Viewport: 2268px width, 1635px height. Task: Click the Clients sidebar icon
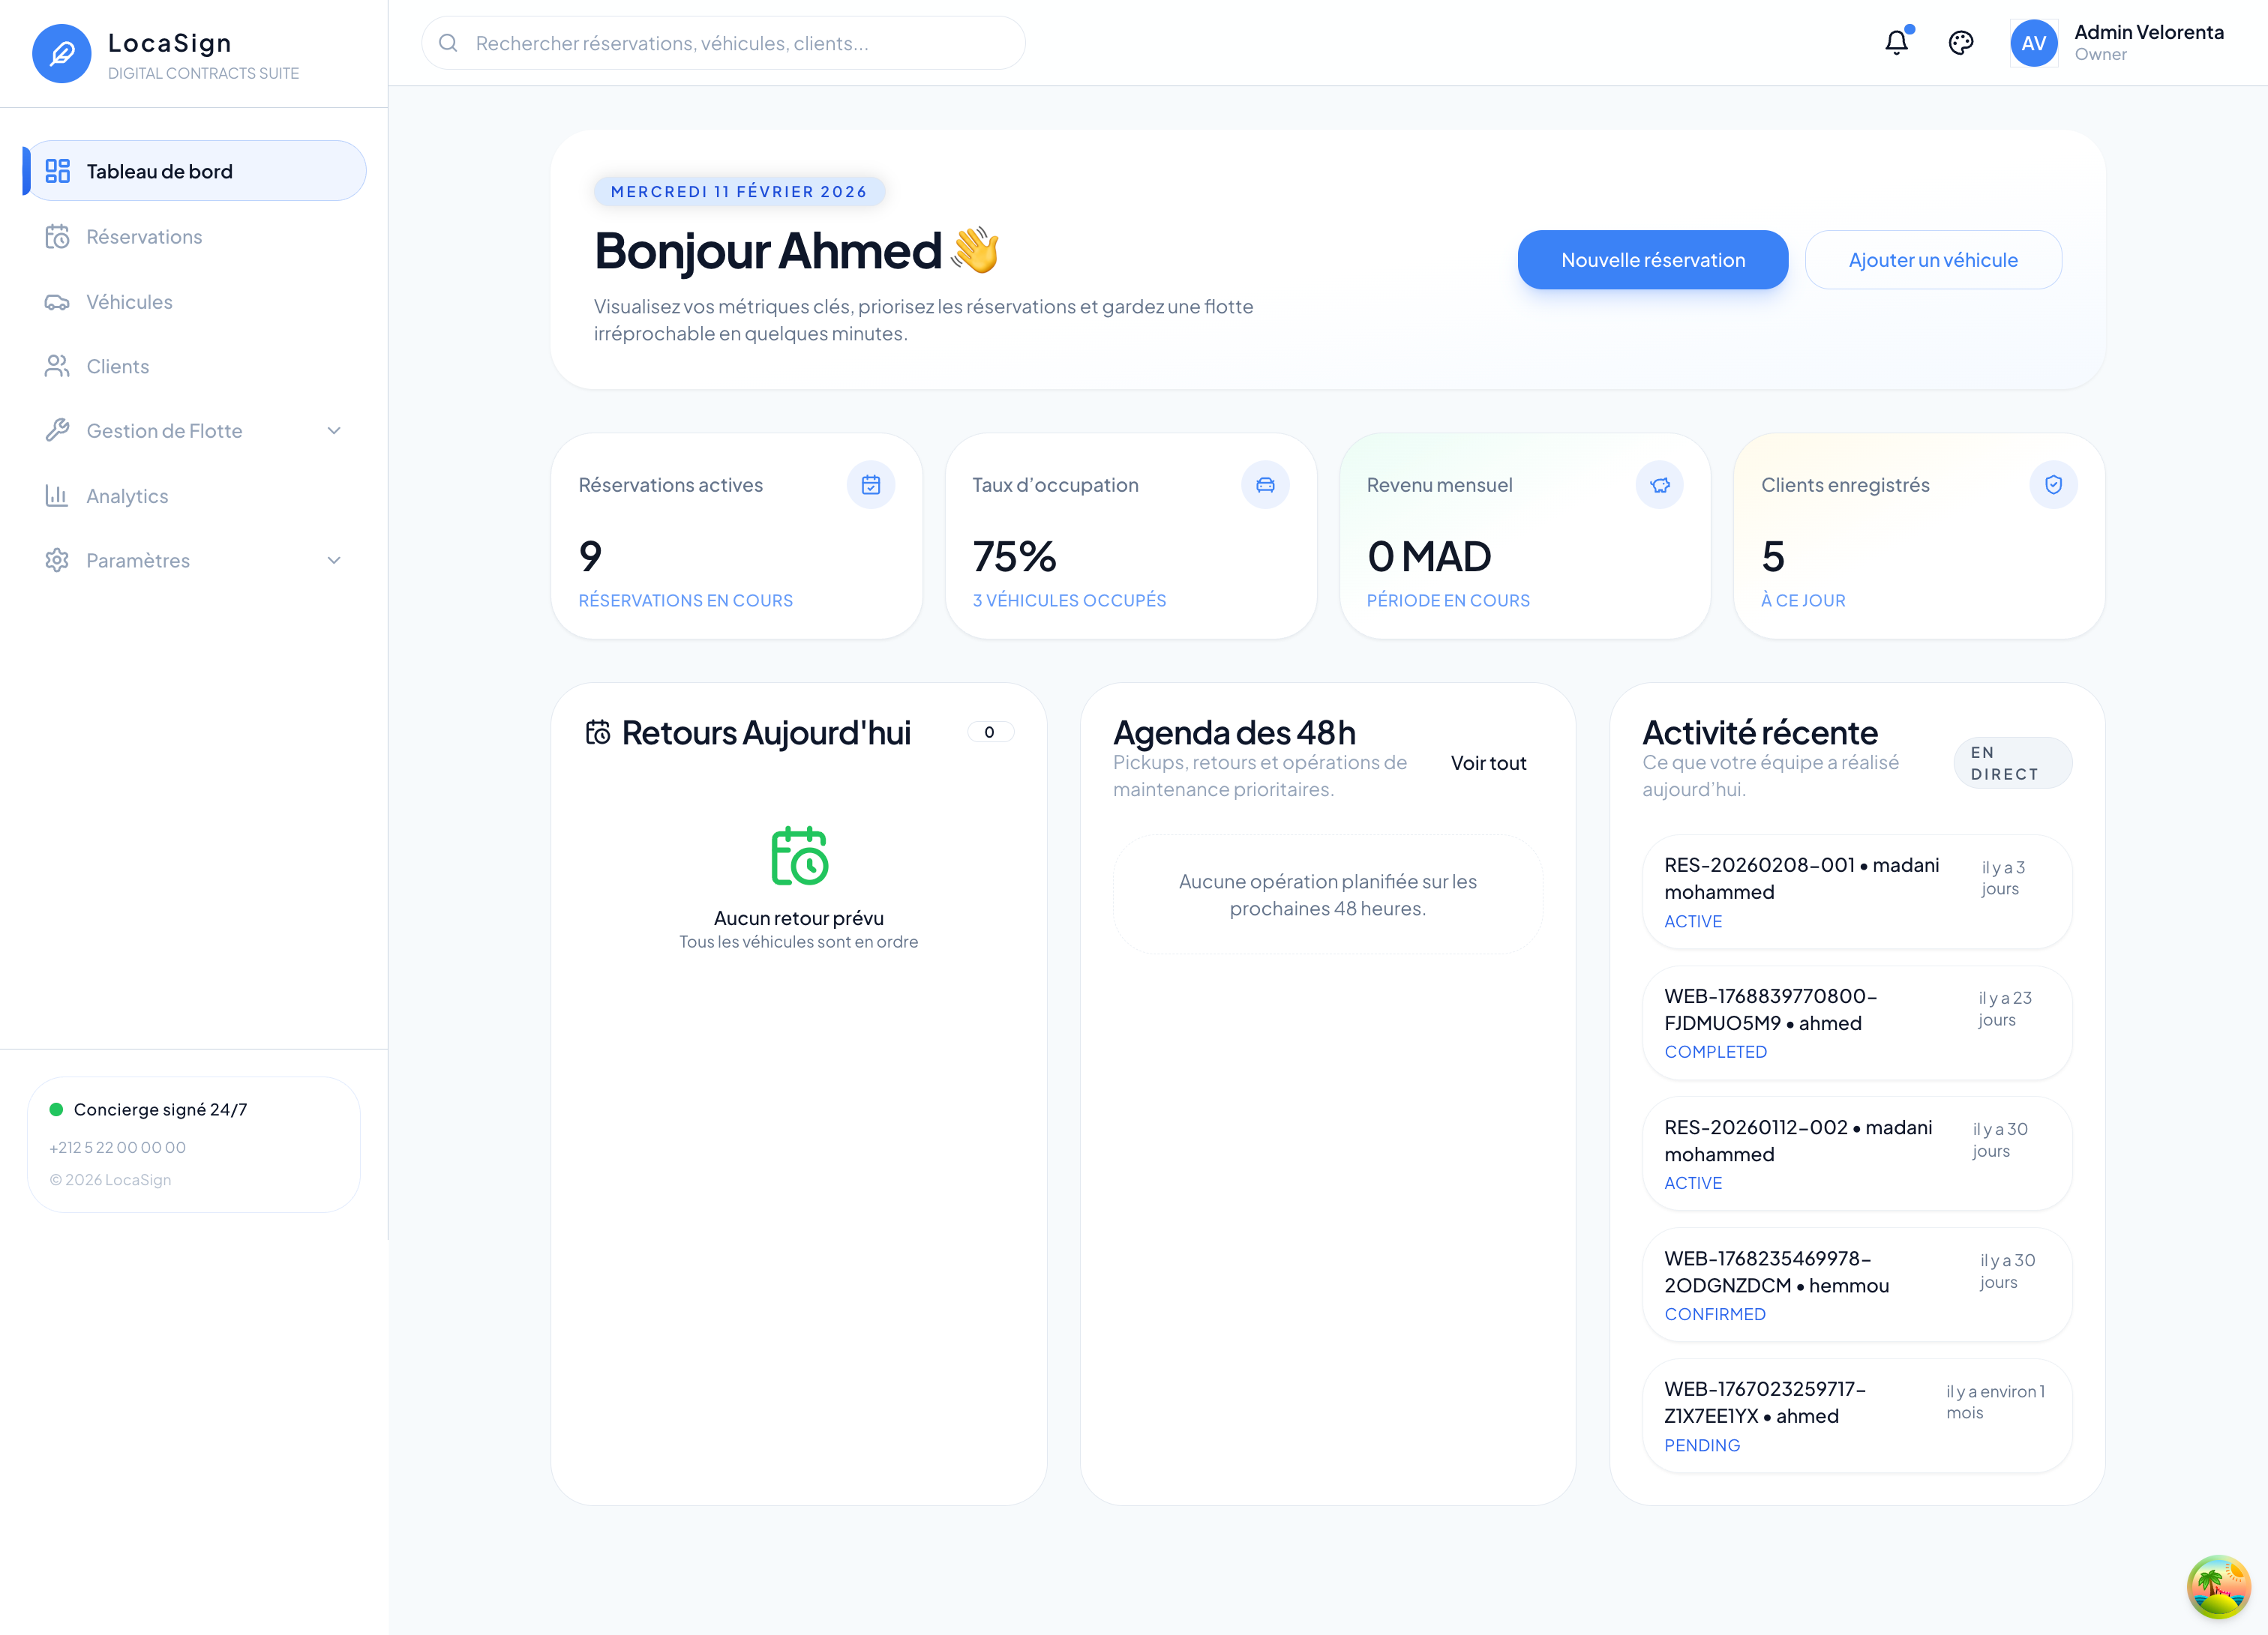(x=58, y=366)
